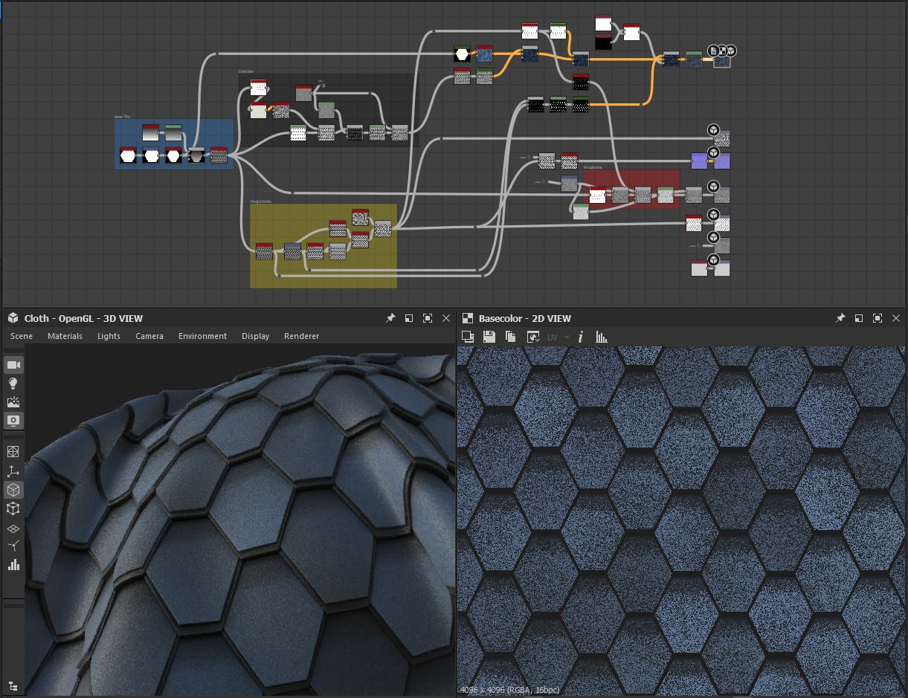Float the 3D VIEW panel into a window
The width and height of the screenshot is (908, 698).
409,318
